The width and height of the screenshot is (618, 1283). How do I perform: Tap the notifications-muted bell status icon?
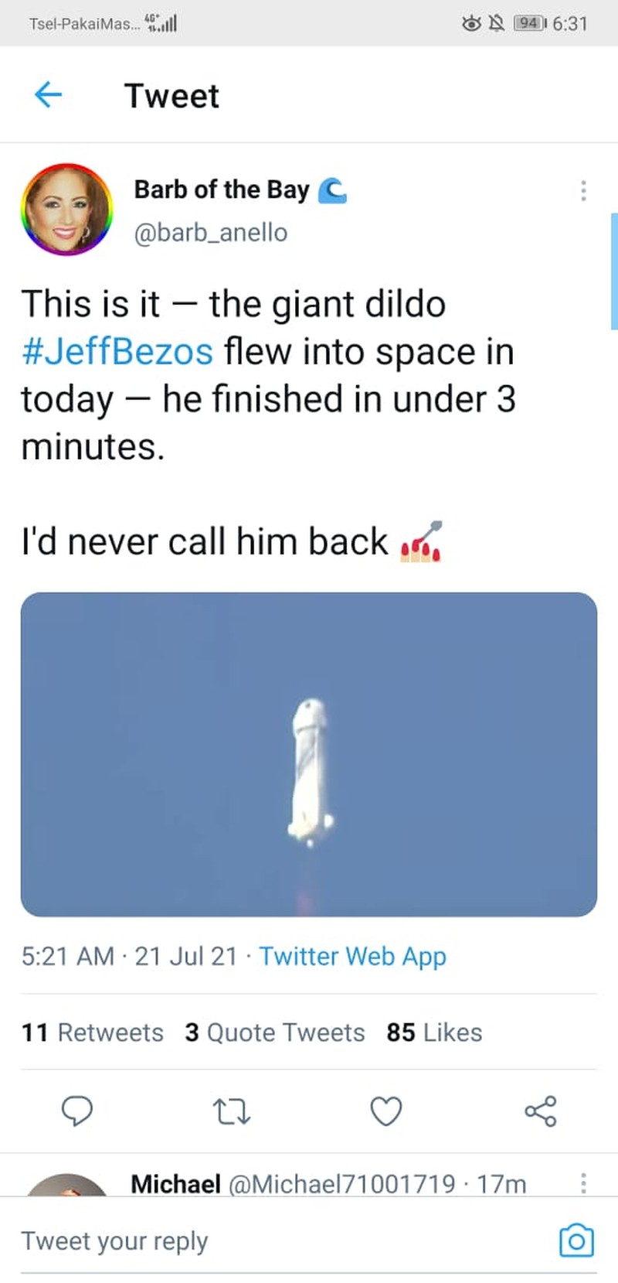click(497, 23)
